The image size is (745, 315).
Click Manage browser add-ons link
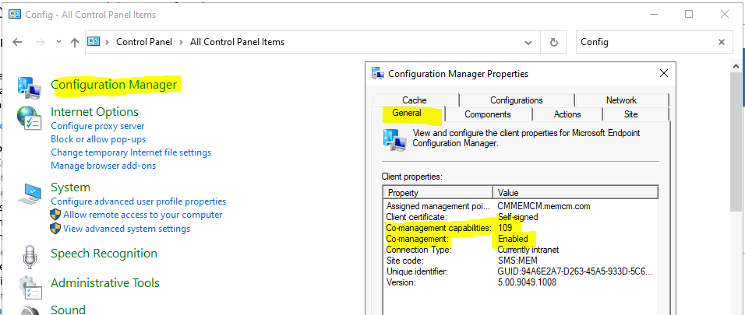coord(103,166)
